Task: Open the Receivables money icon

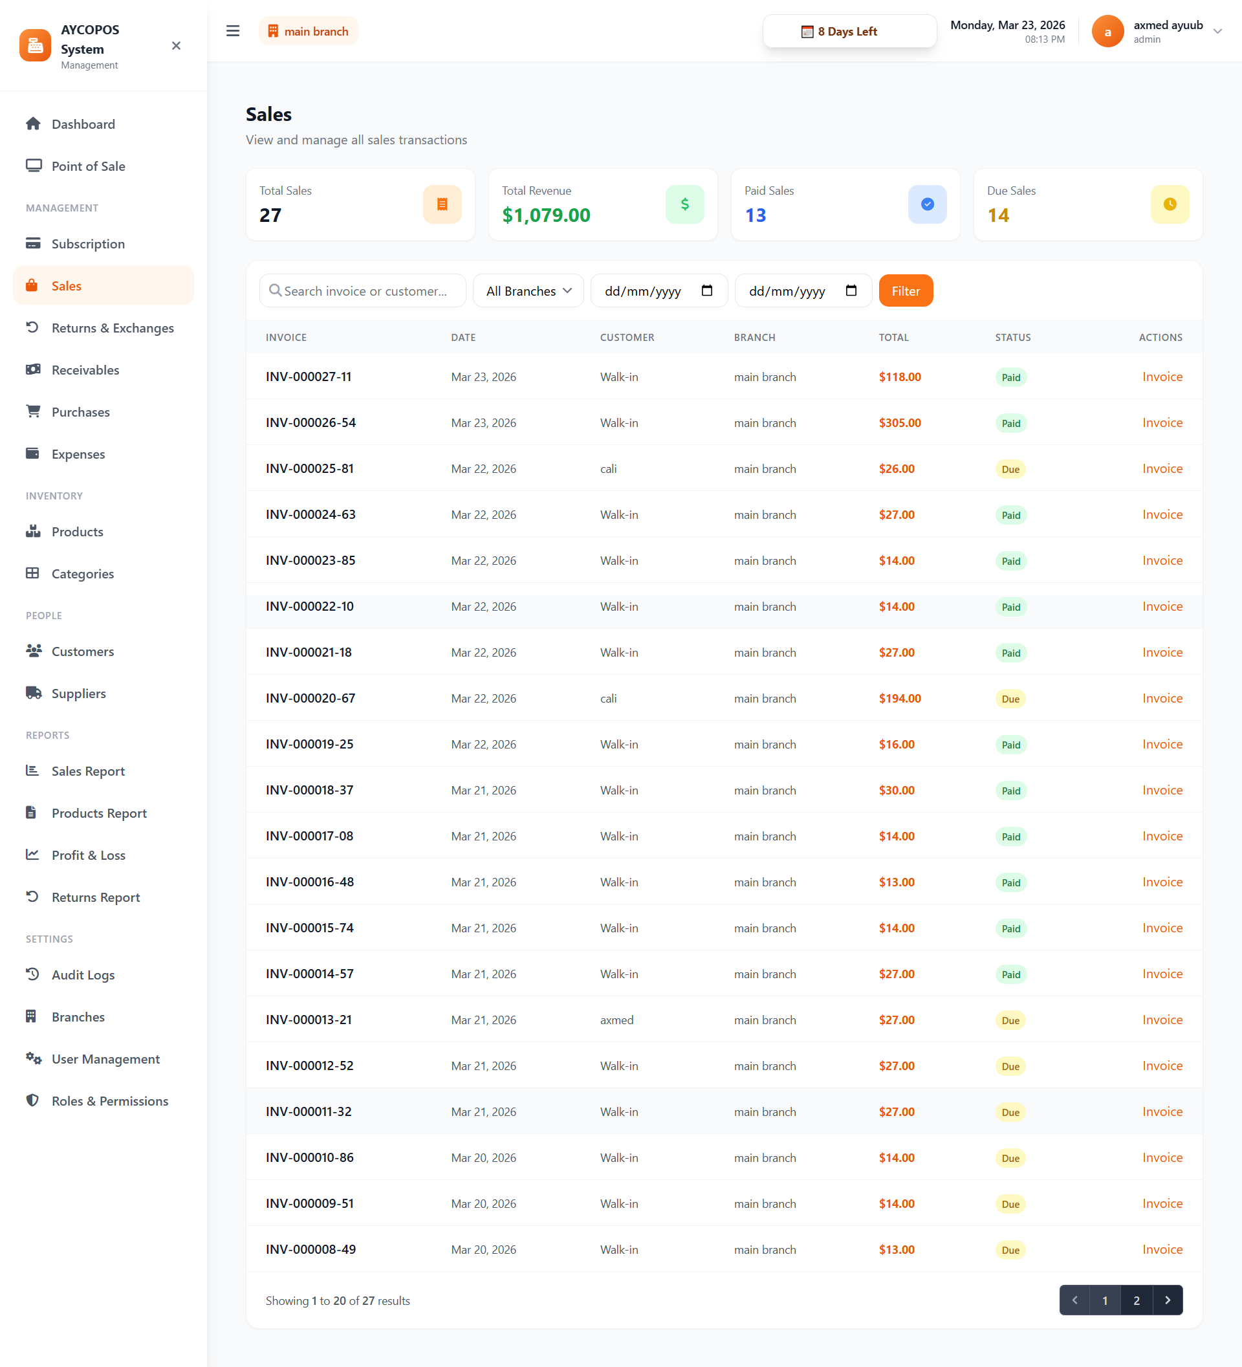Action: [x=32, y=369]
